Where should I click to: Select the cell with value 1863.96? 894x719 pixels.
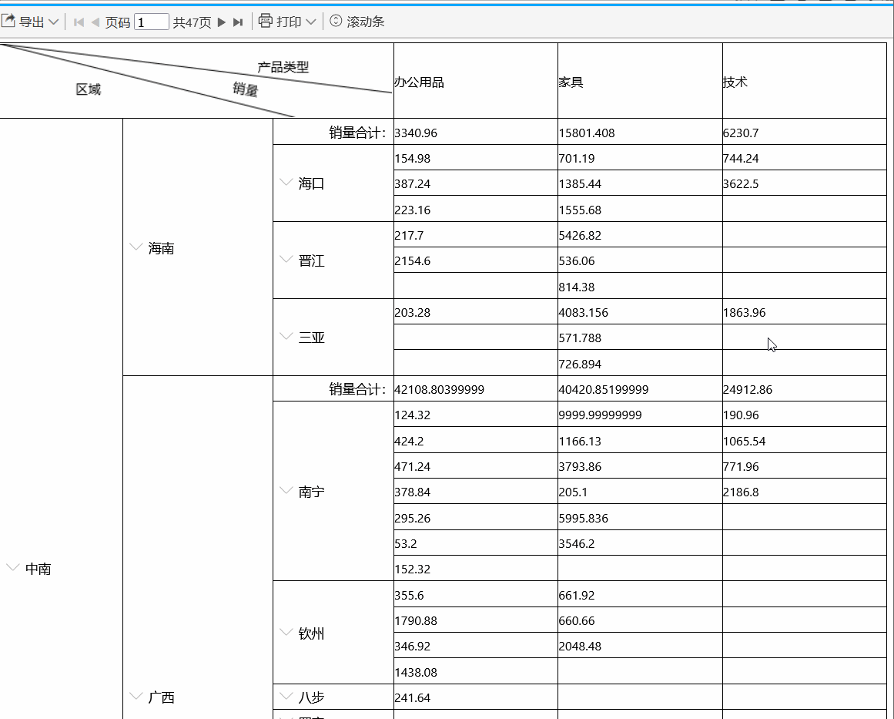805,312
